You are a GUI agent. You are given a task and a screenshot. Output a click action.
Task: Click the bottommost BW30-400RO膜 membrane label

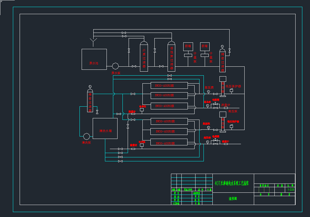(165, 143)
